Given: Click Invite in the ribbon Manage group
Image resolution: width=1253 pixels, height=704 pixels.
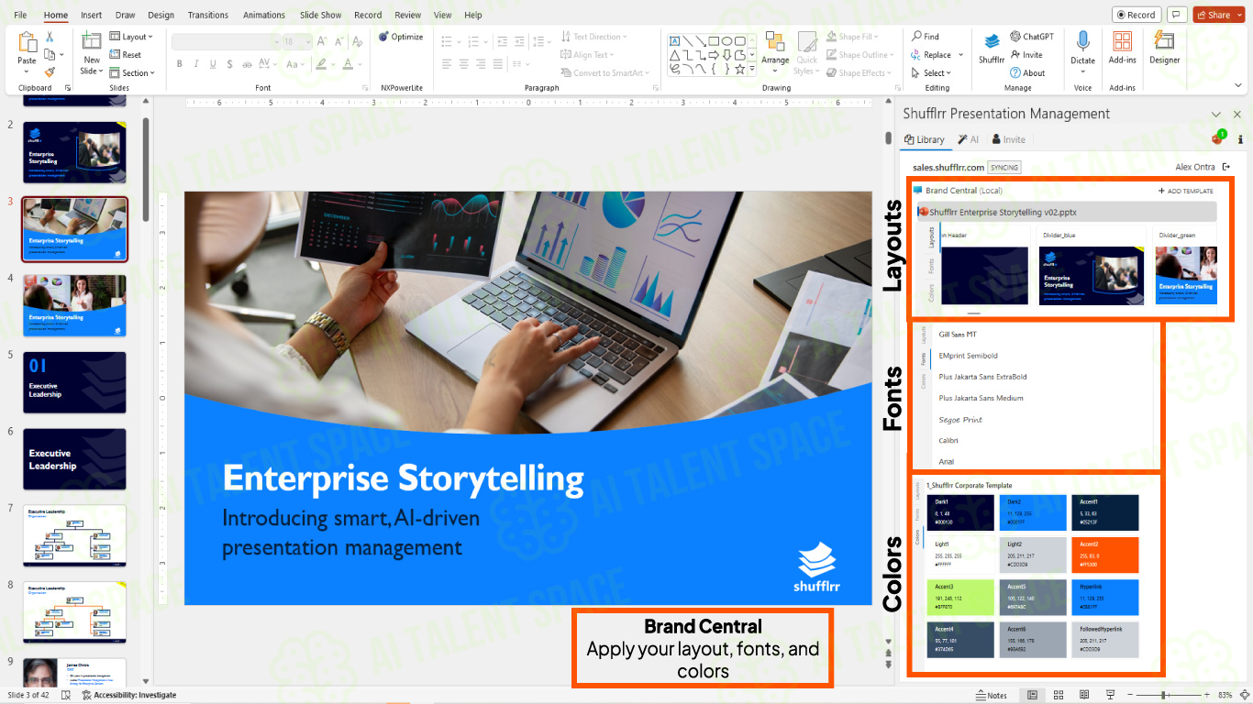Looking at the screenshot, I should [1026, 55].
